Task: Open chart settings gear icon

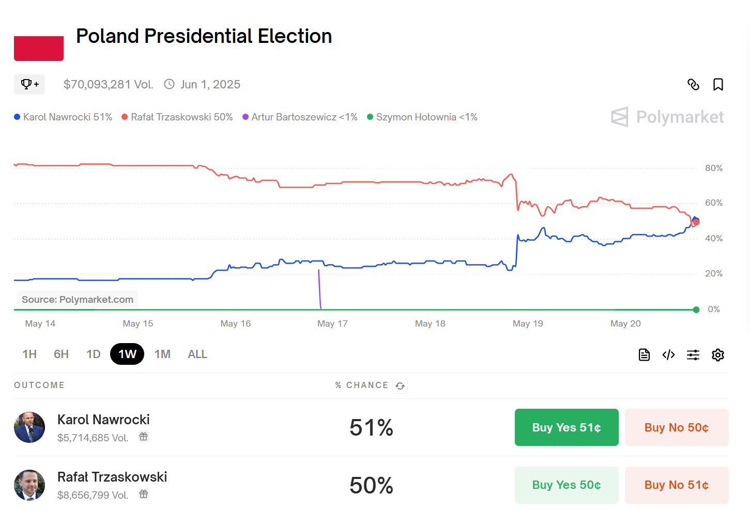Action: pos(718,354)
